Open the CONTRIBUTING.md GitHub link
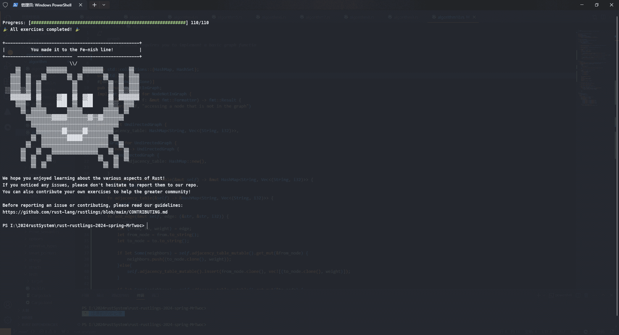619x335 pixels. pos(85,212)
